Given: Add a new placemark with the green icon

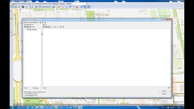Looking at the screenshot, I should tap(44, 27).
